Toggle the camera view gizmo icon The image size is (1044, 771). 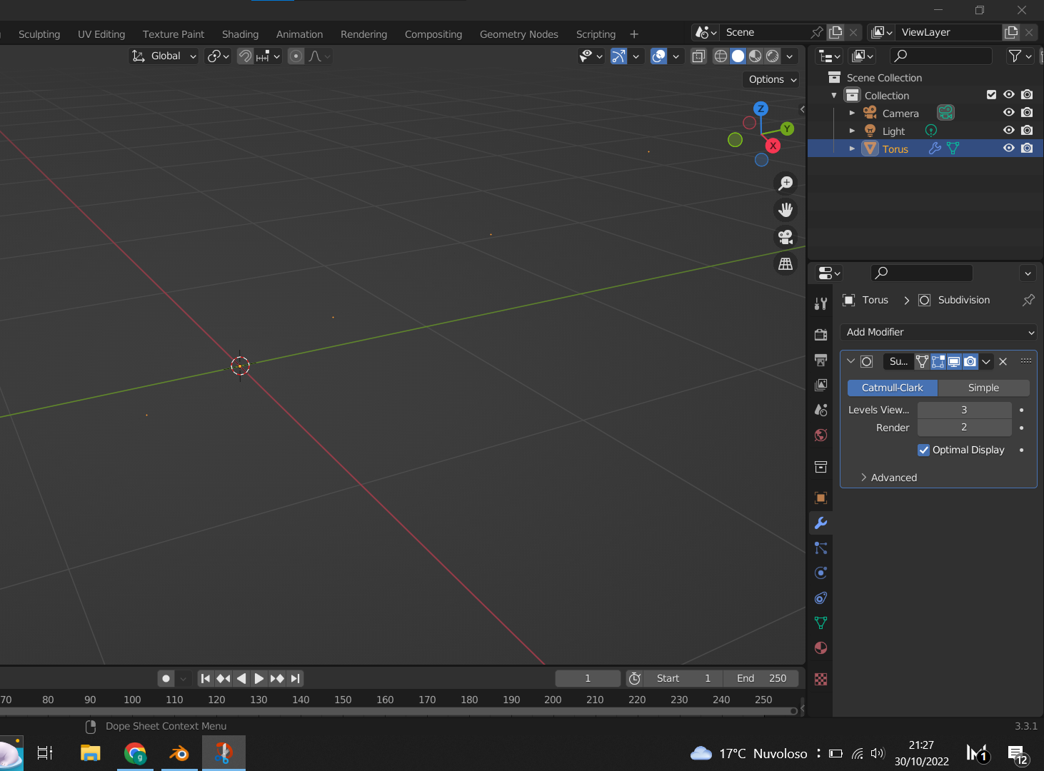[785, 237]
